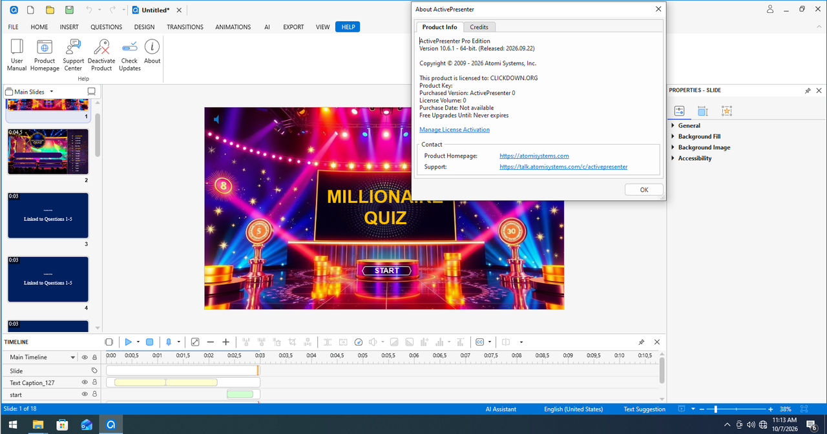Image resolution: width=827 pixels, height=434 pixels.
Task: Close the Timeline panel
Action: (x=657, y=342)
